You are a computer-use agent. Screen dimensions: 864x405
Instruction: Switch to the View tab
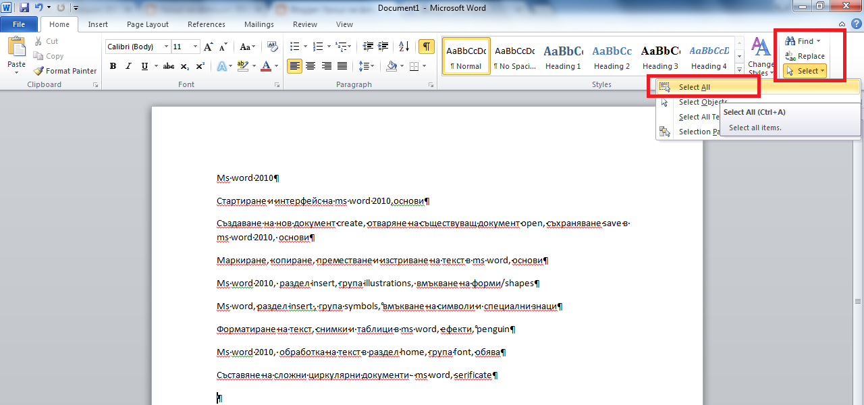344,24
